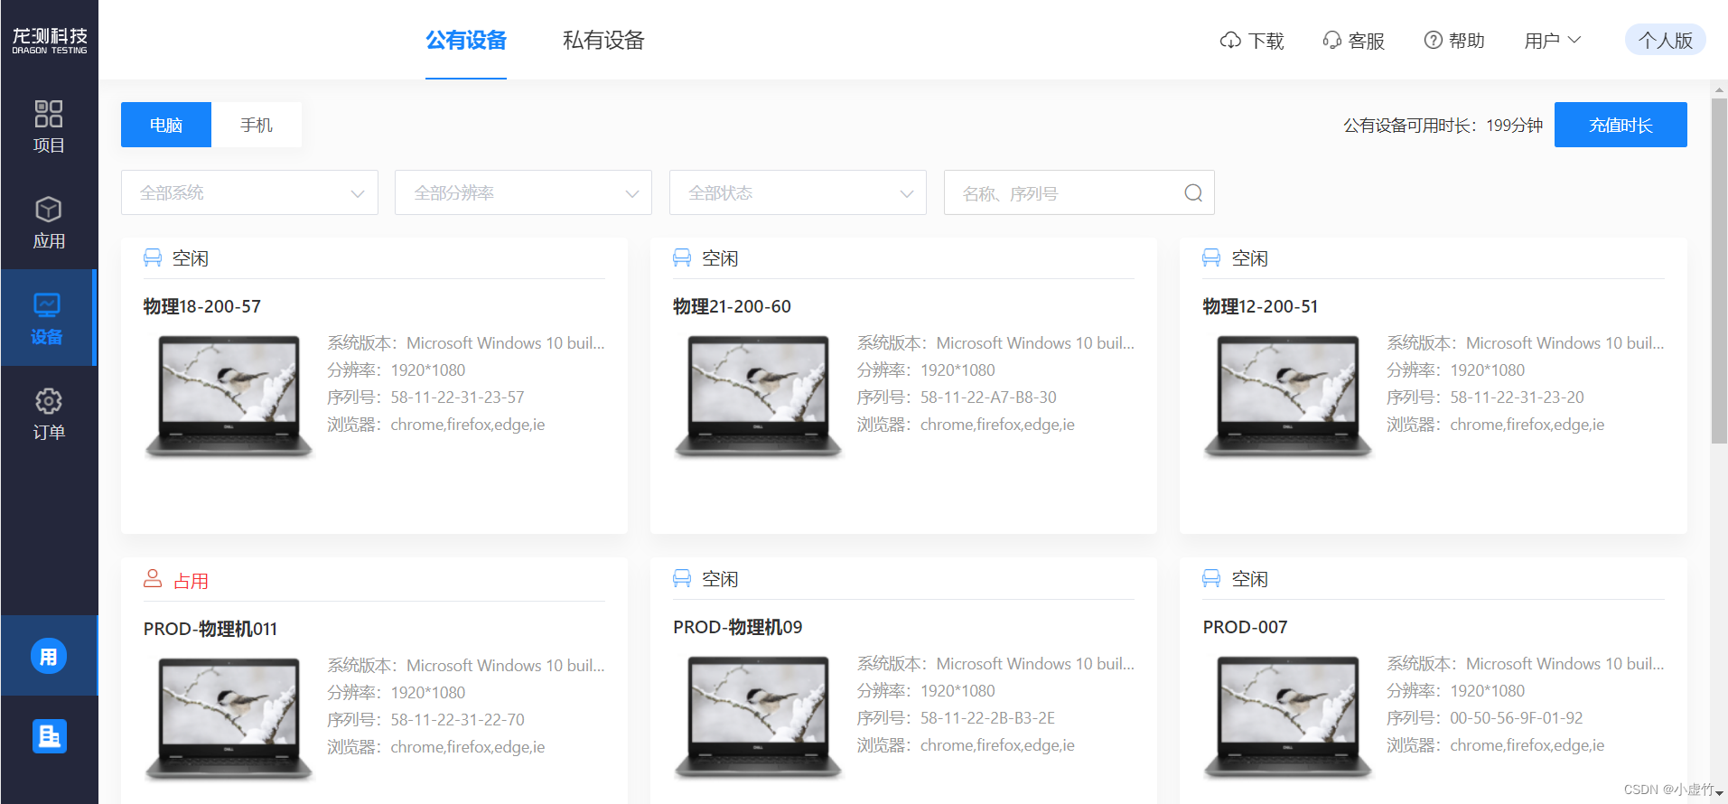
Task: Expand the 全部系统 dropdown
Action: 249,192
